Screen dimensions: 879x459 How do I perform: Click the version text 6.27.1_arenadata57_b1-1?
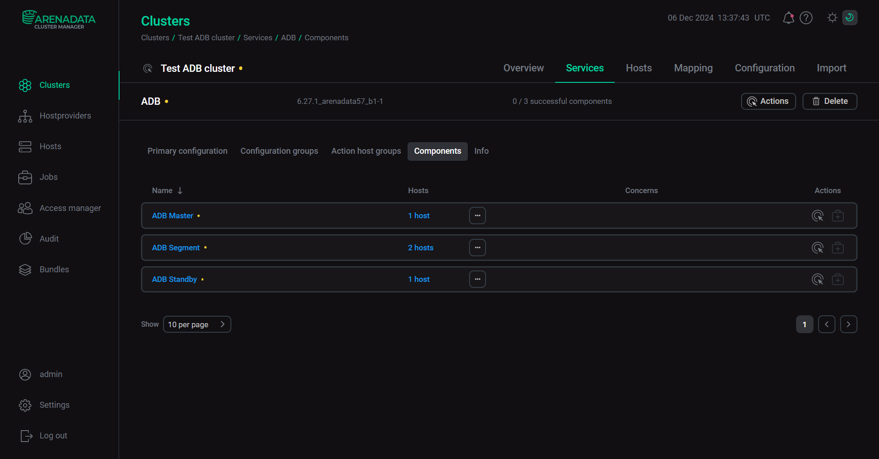340,101
